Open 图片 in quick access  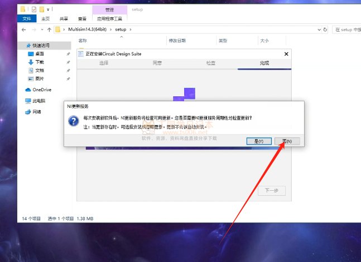click(40, 79)
